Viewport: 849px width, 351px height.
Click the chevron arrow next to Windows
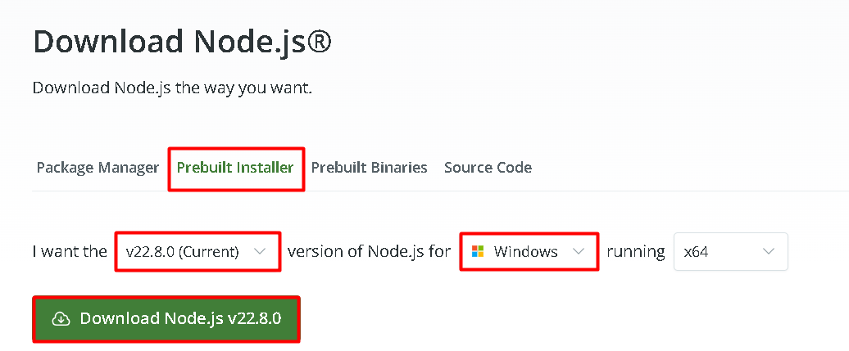579,252
